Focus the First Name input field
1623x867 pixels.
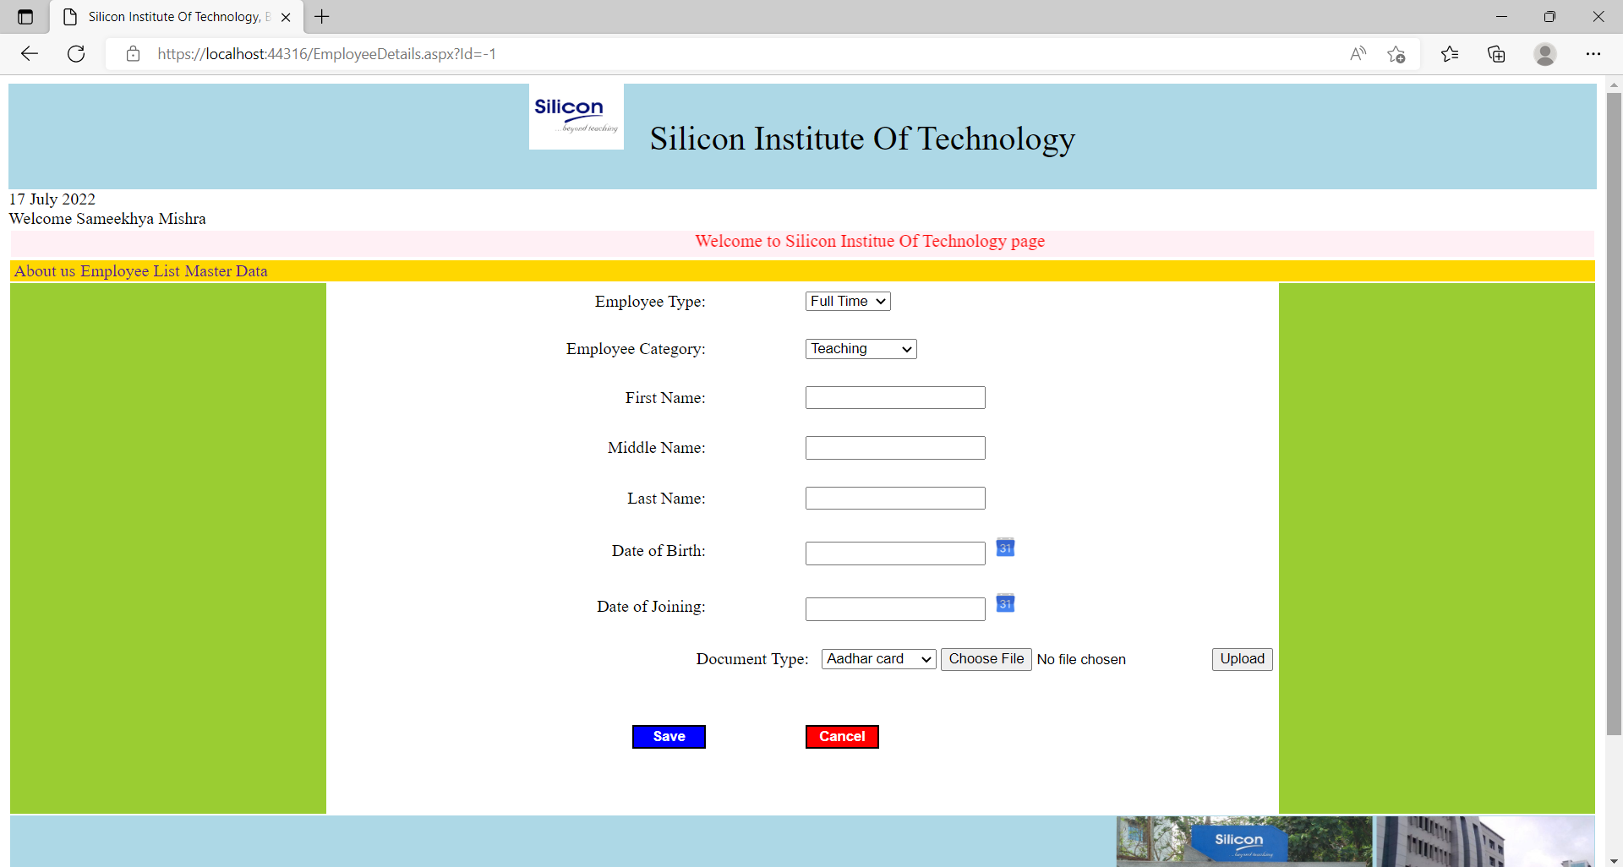click(895, 398)
